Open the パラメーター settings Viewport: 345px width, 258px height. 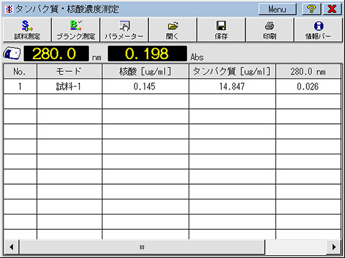point(124,30)
